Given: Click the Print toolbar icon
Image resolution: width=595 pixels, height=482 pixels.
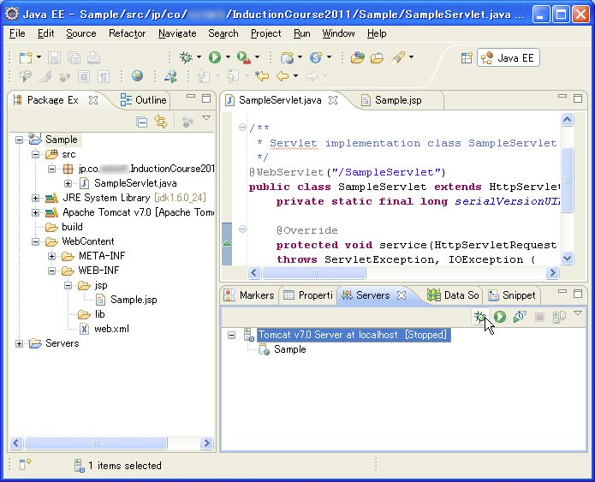Looking at the screenshot, I should [x=93, y=57].
